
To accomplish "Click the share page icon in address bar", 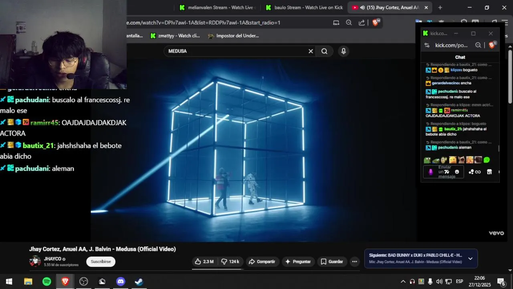I will [x=362, y=23].
